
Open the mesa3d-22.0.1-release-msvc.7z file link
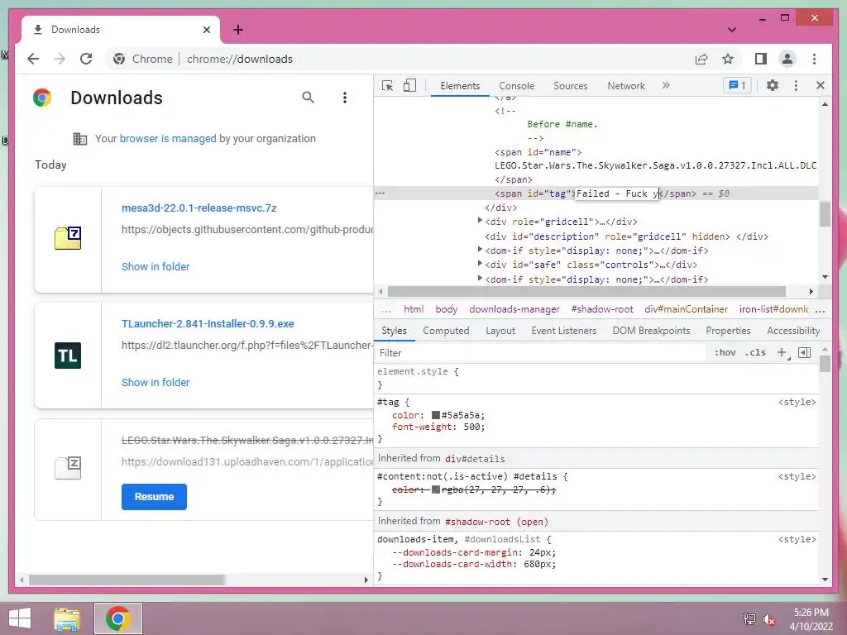coord(199,208)
